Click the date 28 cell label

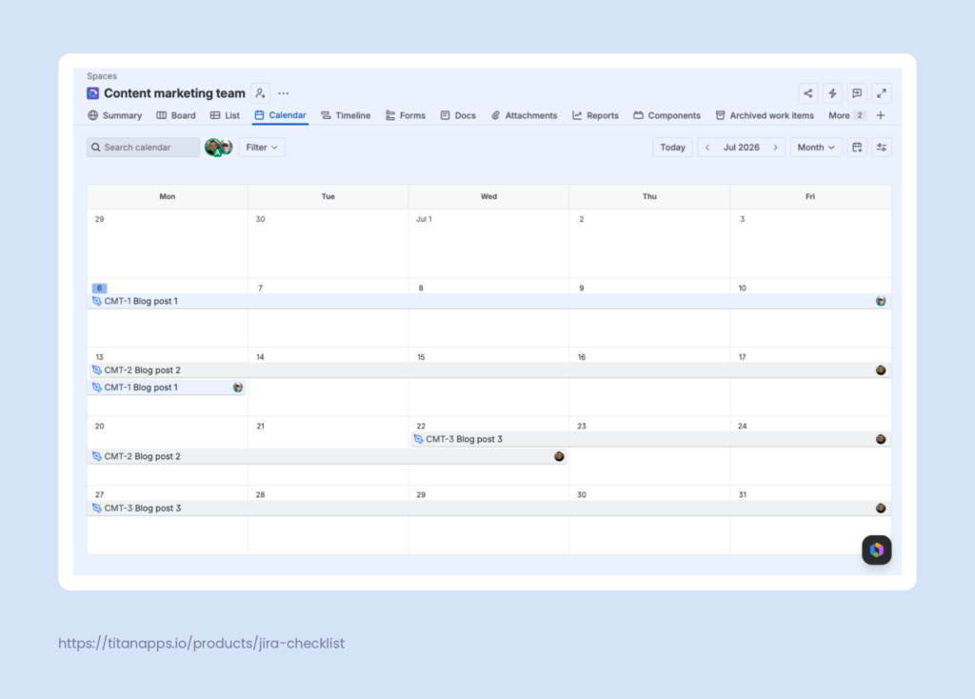tap(261, 495)
